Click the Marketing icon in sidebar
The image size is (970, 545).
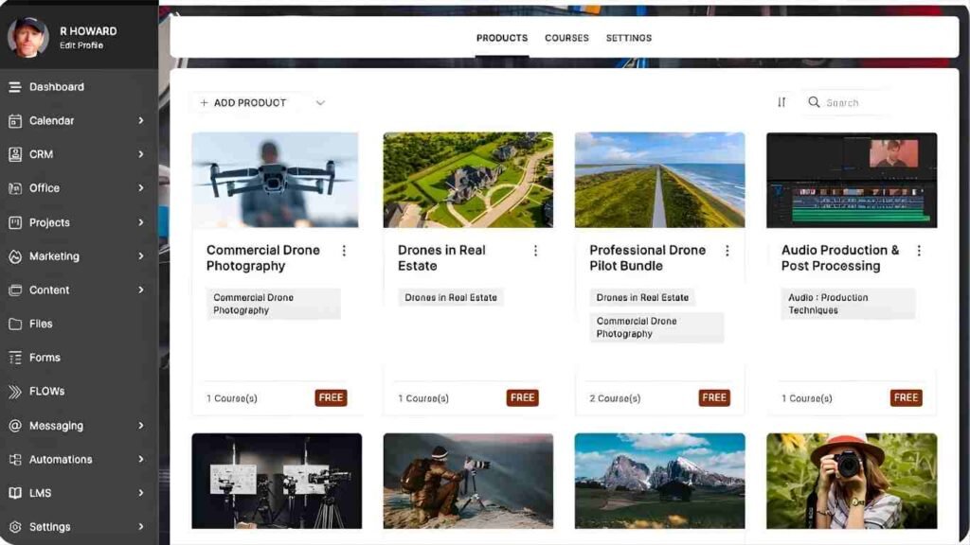(x=15, y=256)
